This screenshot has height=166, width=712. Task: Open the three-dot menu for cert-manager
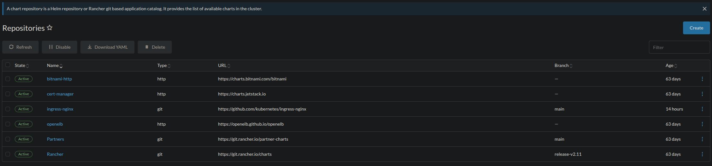click(702, 94)
